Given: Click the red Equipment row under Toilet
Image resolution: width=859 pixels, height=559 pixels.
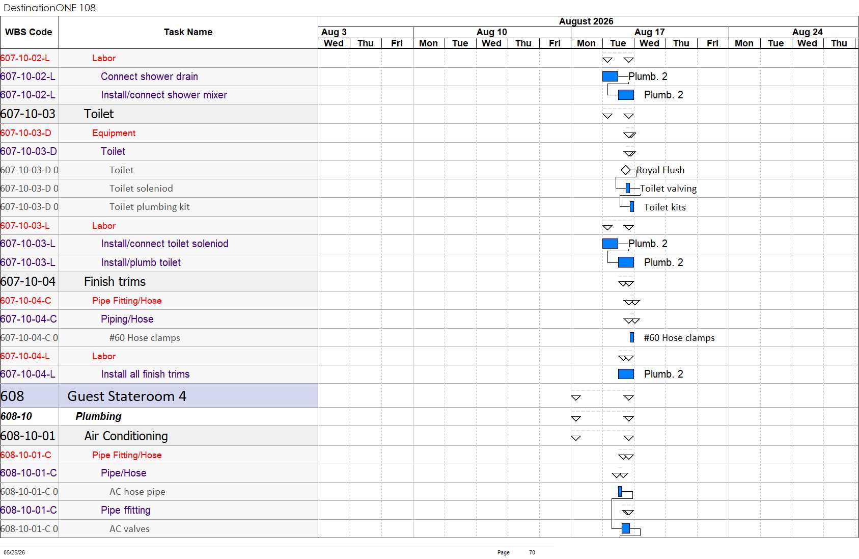Looking at the screenshot, I should (159, 133).
